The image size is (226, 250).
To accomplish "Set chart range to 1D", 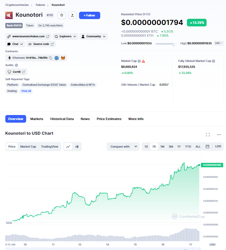I will pos(146,146).
